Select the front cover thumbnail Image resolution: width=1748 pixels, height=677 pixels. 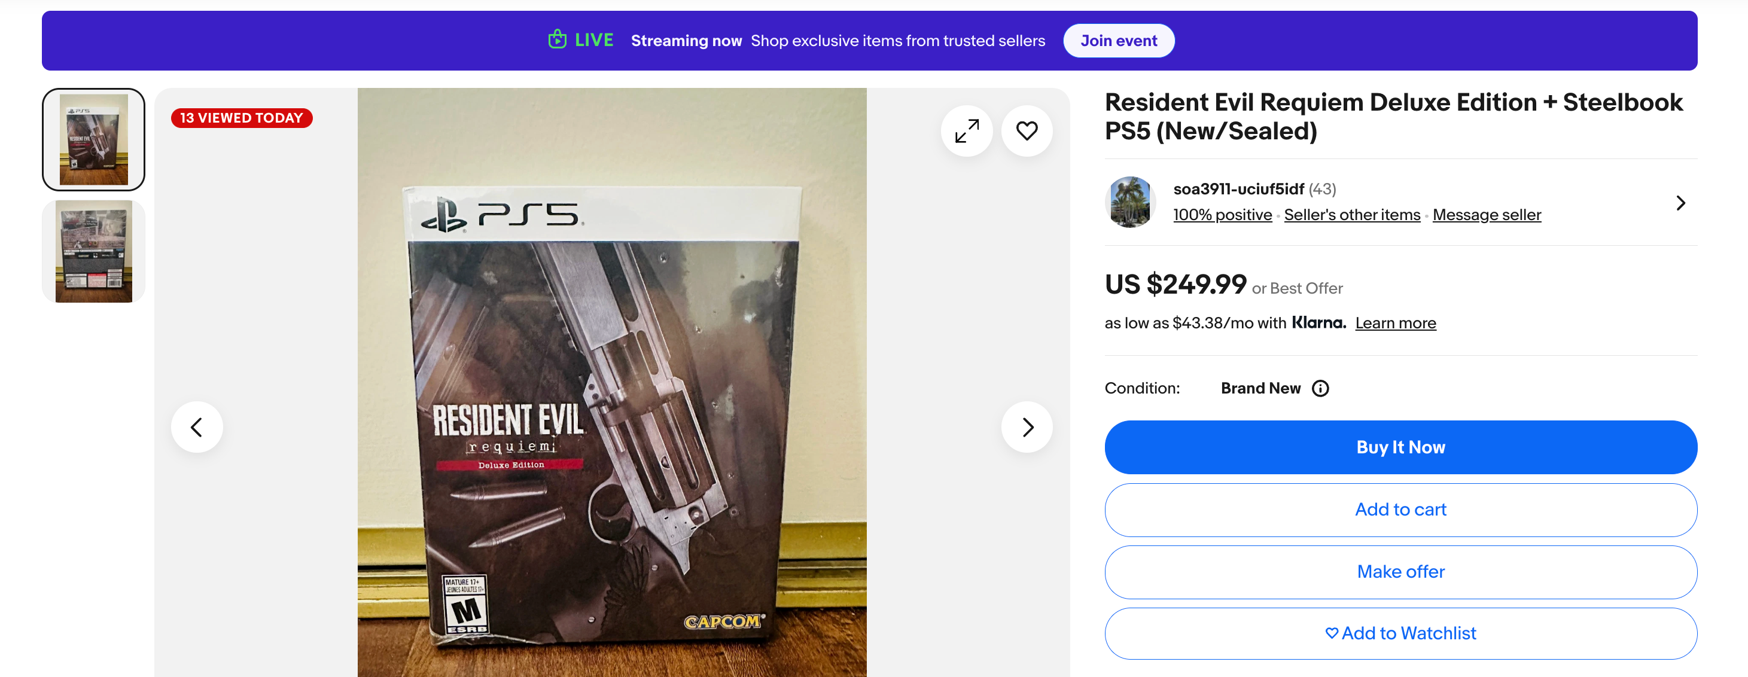[94, 140]
